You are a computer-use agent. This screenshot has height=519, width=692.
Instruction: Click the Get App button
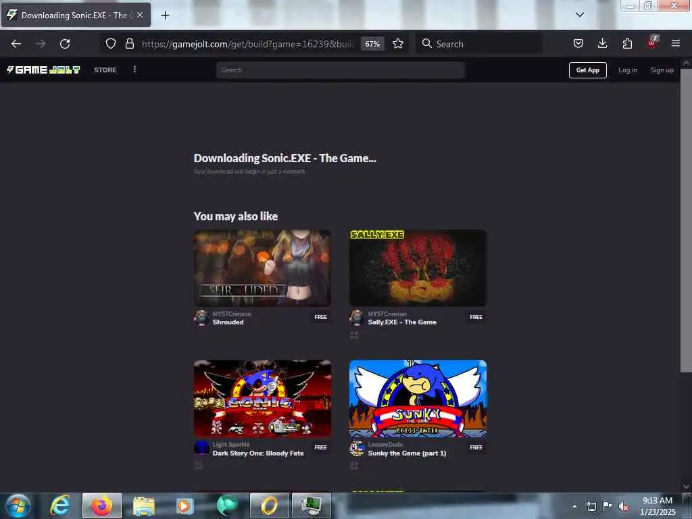point(587,70)
